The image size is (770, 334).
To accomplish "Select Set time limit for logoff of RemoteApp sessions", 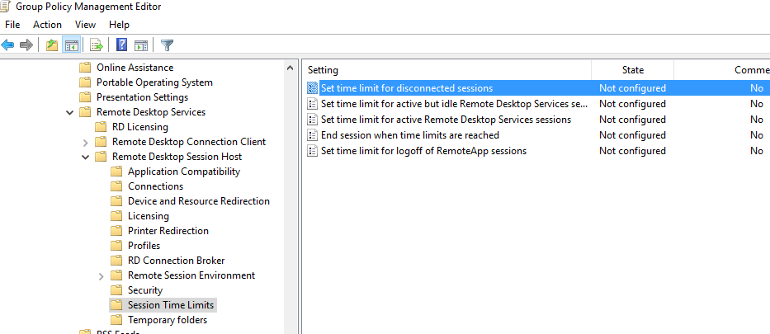I will pyautogui.click(x=424, y=151).
